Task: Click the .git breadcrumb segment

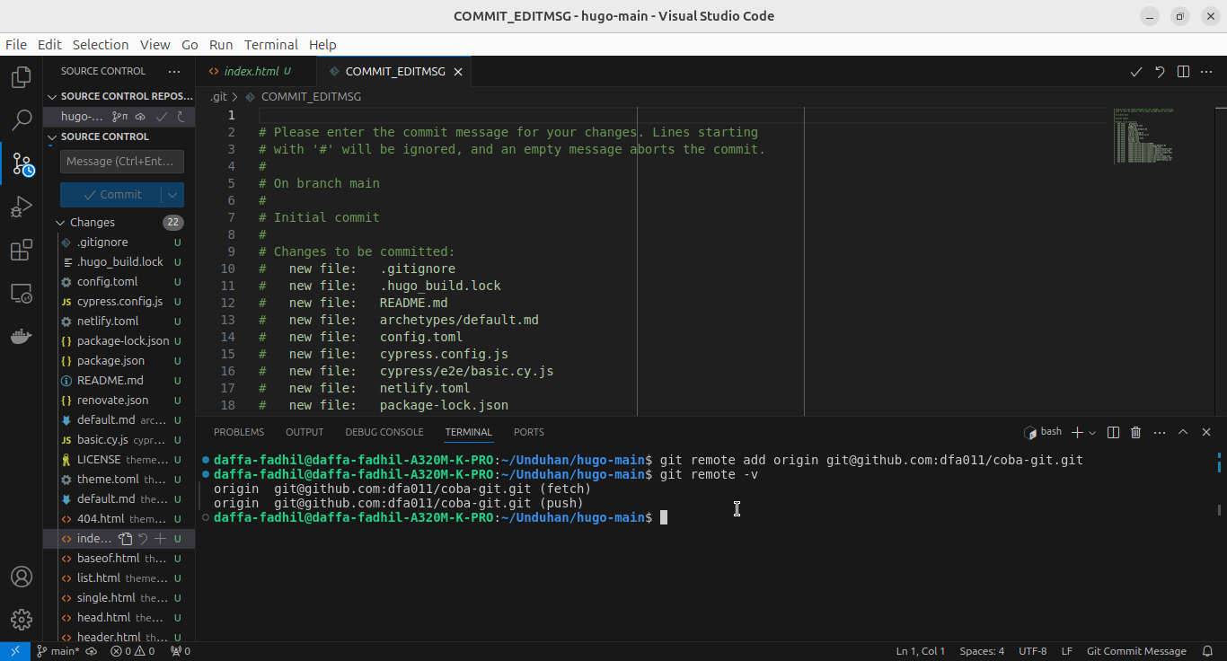Action: (x=219, y=96)
